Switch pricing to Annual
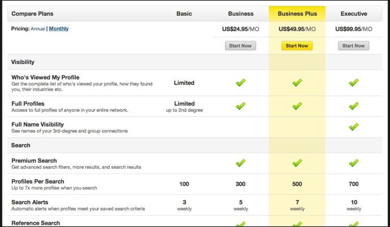 (38, 28)
